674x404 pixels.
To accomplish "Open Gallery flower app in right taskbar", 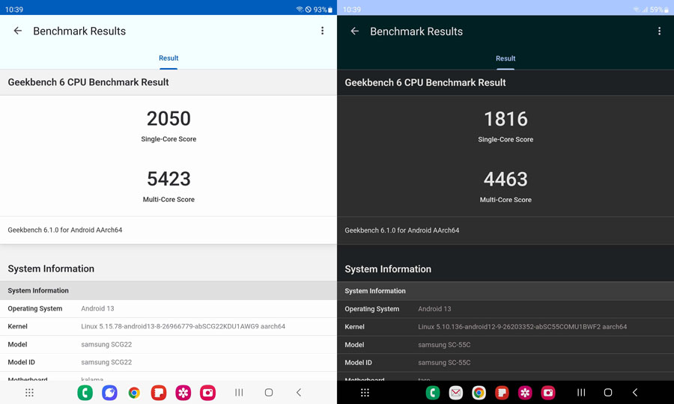I will [525, 393].
